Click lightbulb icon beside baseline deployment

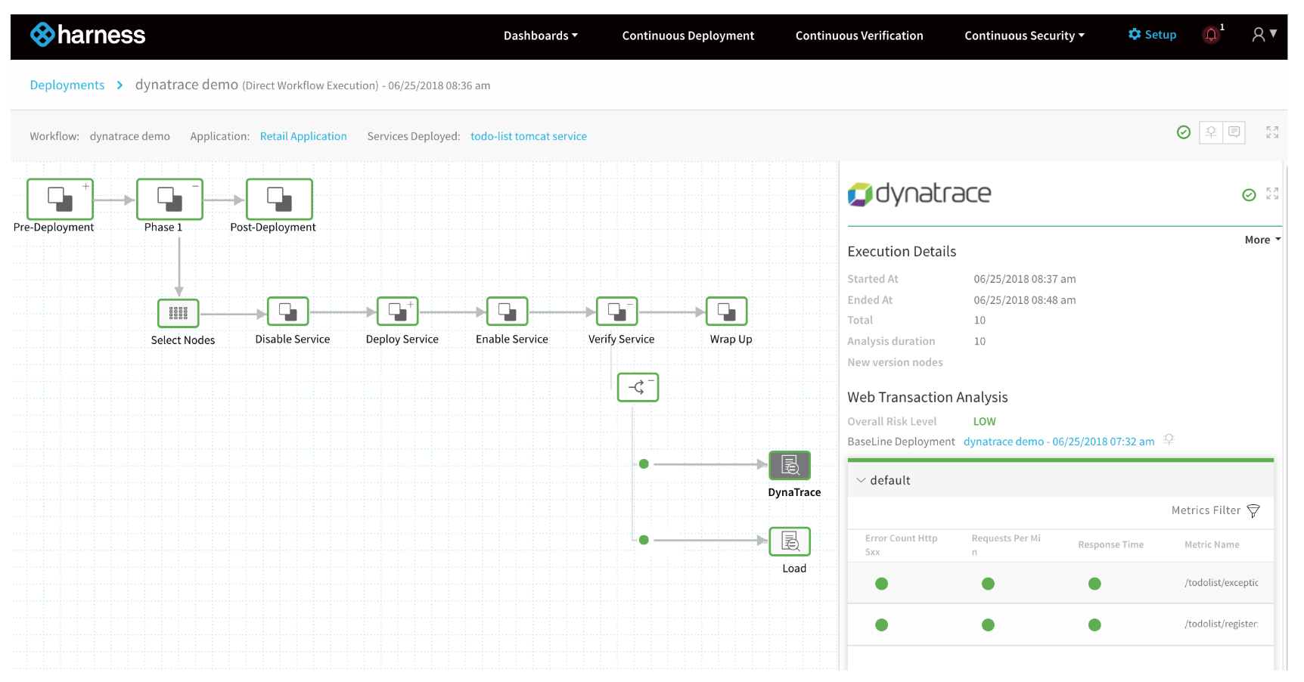tap(1169, 439)
